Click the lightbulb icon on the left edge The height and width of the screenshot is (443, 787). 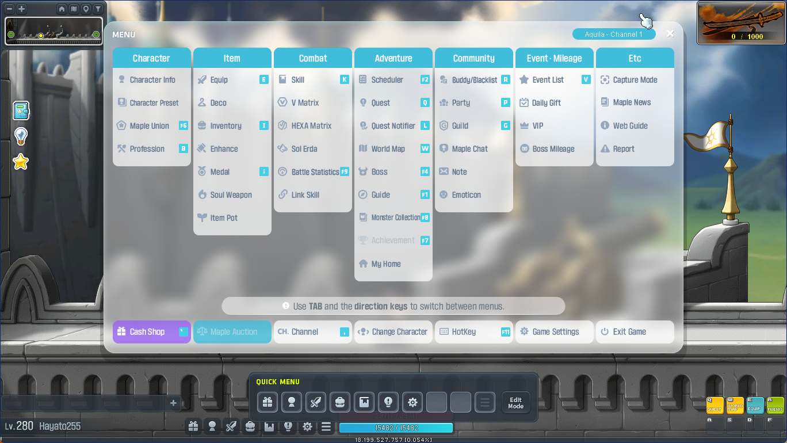point(21,136)
